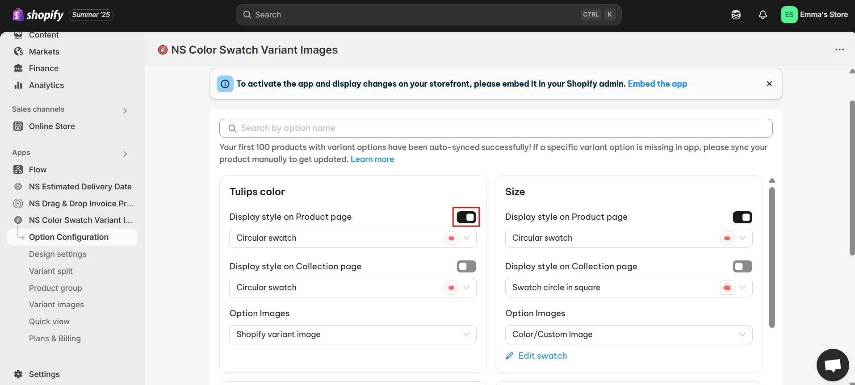Open Product group menu item
This screenshot has width=855, height=385.
click(55, 288)
